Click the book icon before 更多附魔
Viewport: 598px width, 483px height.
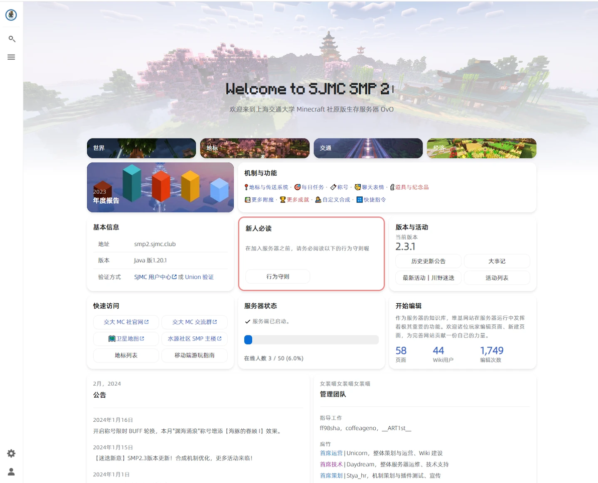coord(247,200)
